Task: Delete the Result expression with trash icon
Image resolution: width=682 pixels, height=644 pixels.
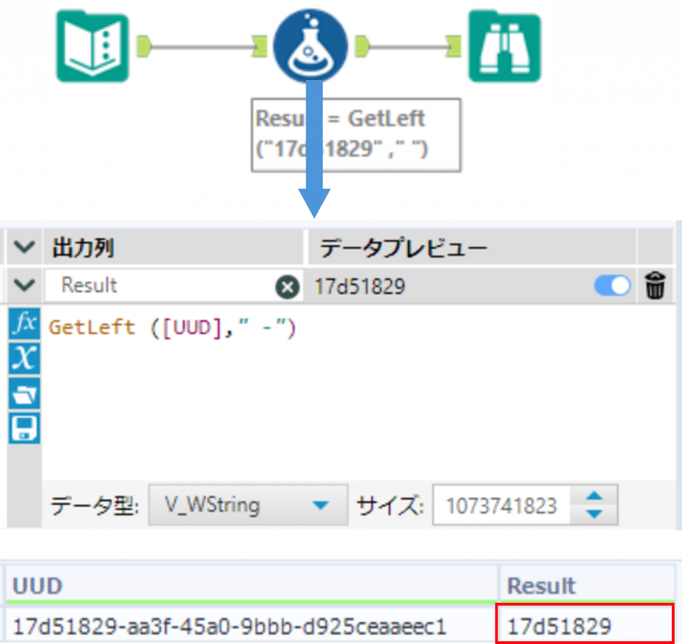Action: click(655, 287)
